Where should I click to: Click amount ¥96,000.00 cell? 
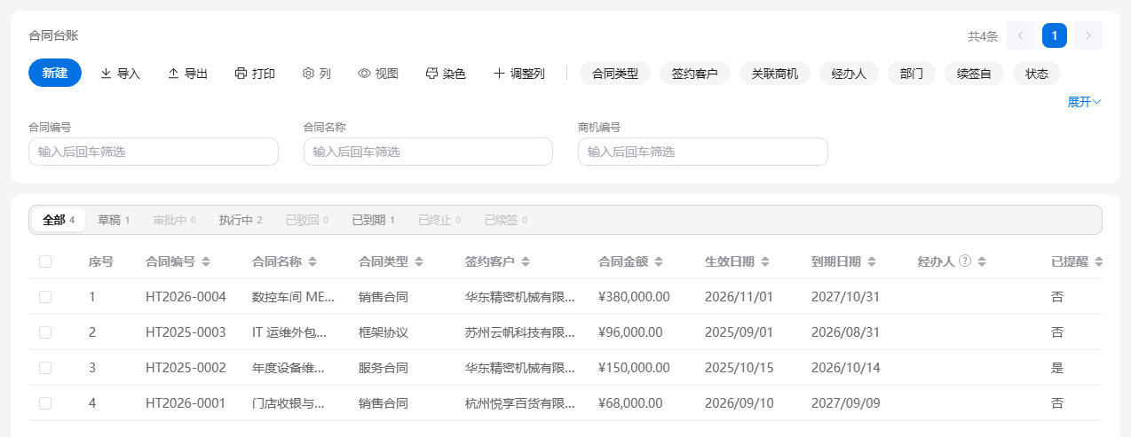tap(630, 332)
